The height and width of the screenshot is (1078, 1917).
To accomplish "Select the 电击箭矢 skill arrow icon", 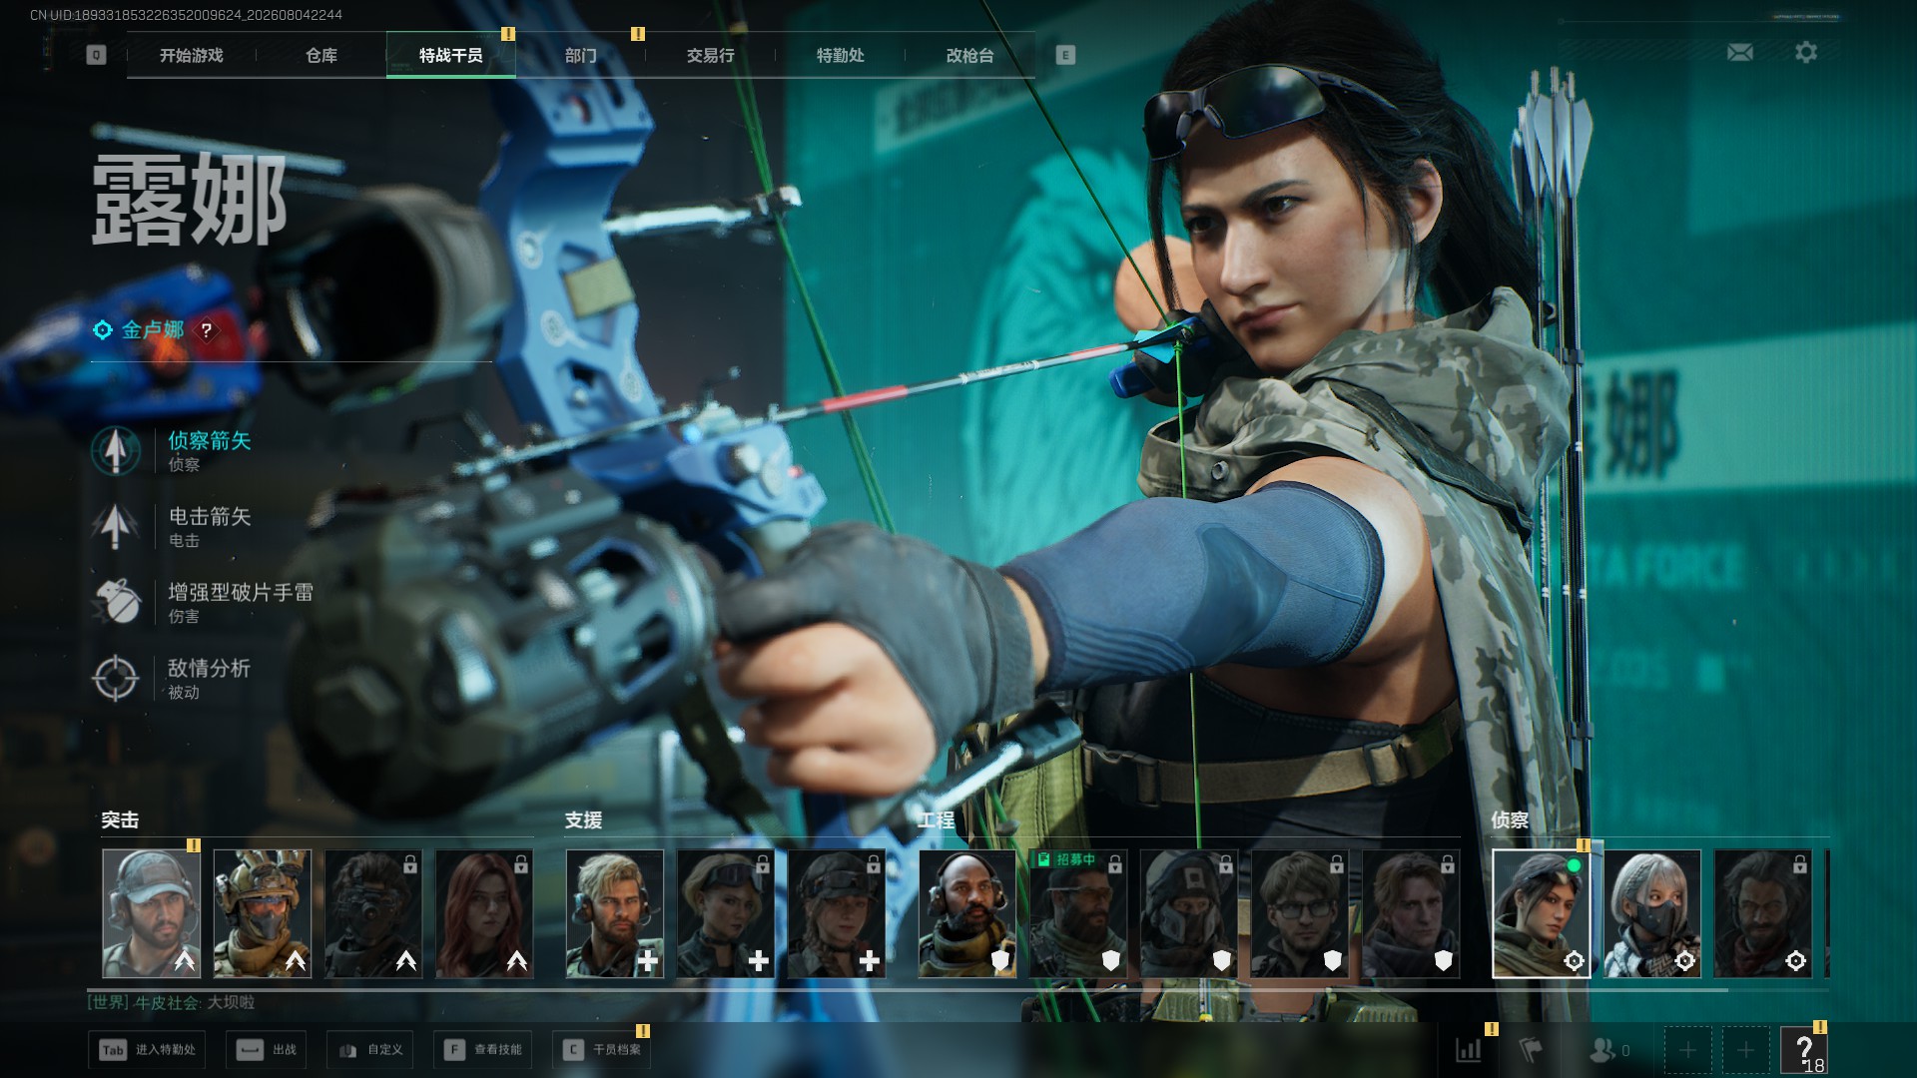I will (x=116, y=526).
